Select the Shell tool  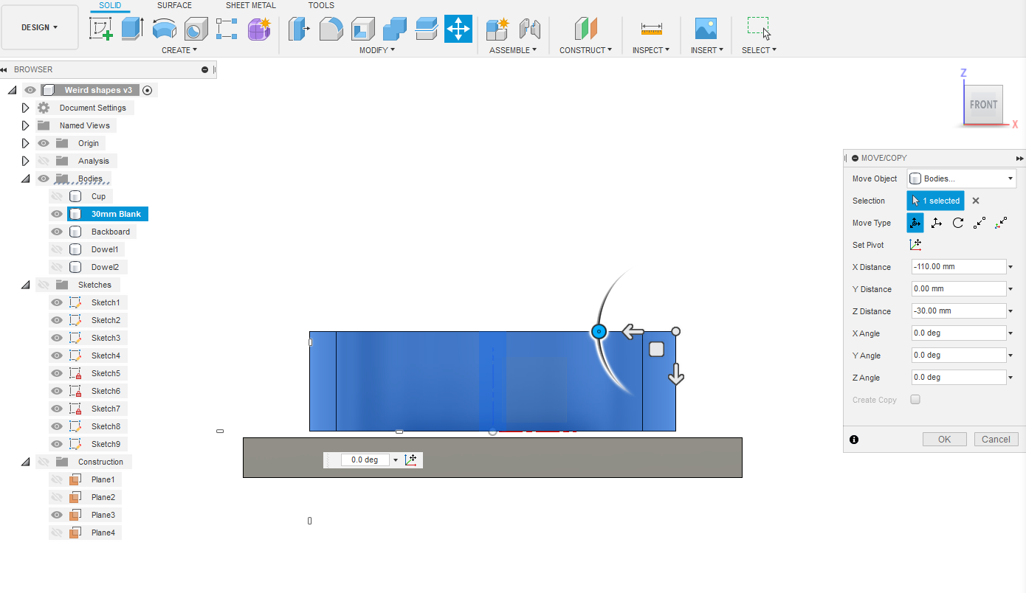click(362, 29)
